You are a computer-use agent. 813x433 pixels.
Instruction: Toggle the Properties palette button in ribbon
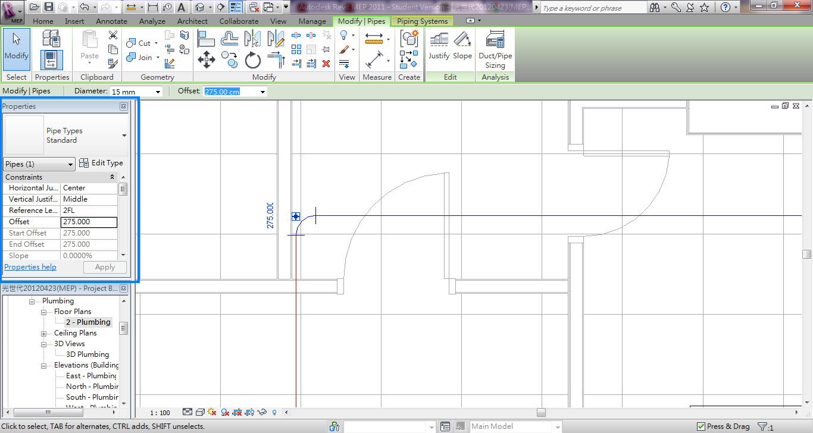[52, 60]
